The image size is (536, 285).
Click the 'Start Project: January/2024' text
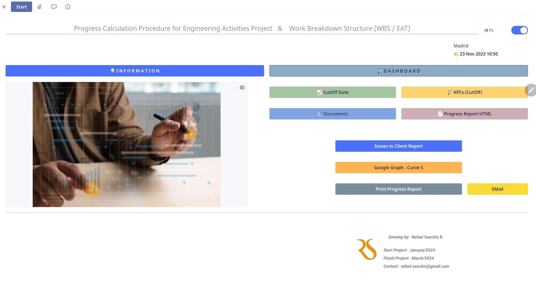tap(409, 250)
